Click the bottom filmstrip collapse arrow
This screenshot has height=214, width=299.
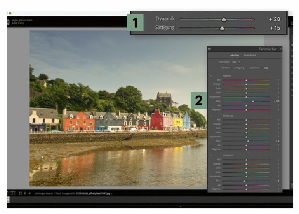(x=181, y=207)
